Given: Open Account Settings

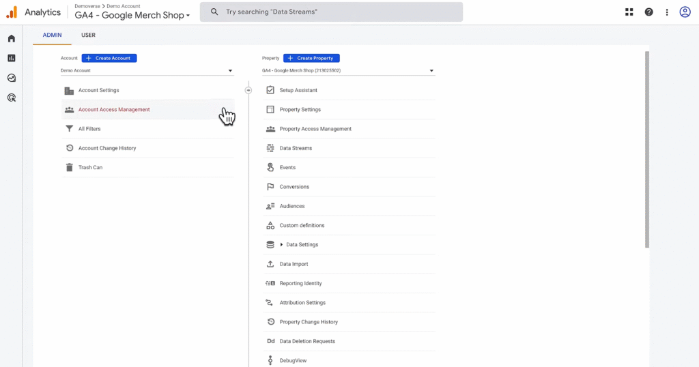Looking at the screenshot, I should 147,91.
